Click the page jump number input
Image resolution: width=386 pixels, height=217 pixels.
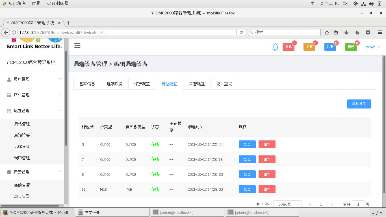(x=358, y=204)
